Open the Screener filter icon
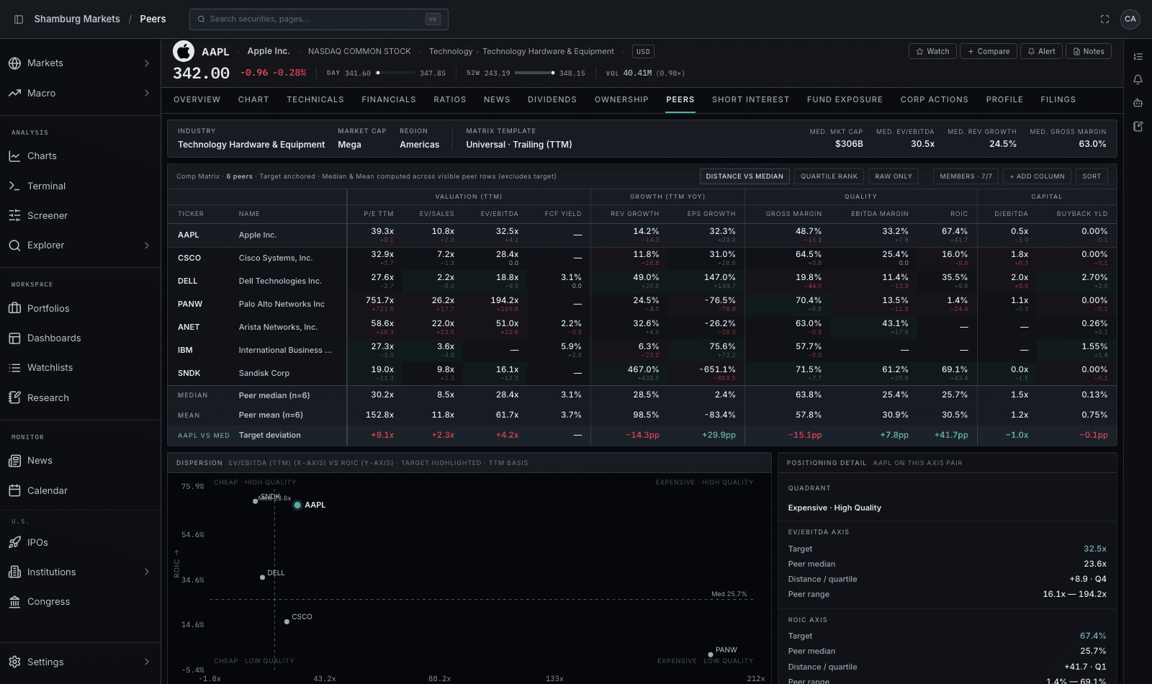 (x=14, y=215)
